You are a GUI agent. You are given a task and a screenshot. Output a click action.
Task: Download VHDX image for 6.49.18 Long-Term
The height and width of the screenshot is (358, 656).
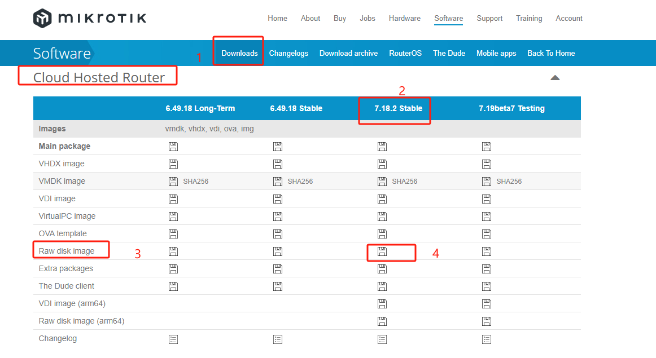(x=173, y=164)
